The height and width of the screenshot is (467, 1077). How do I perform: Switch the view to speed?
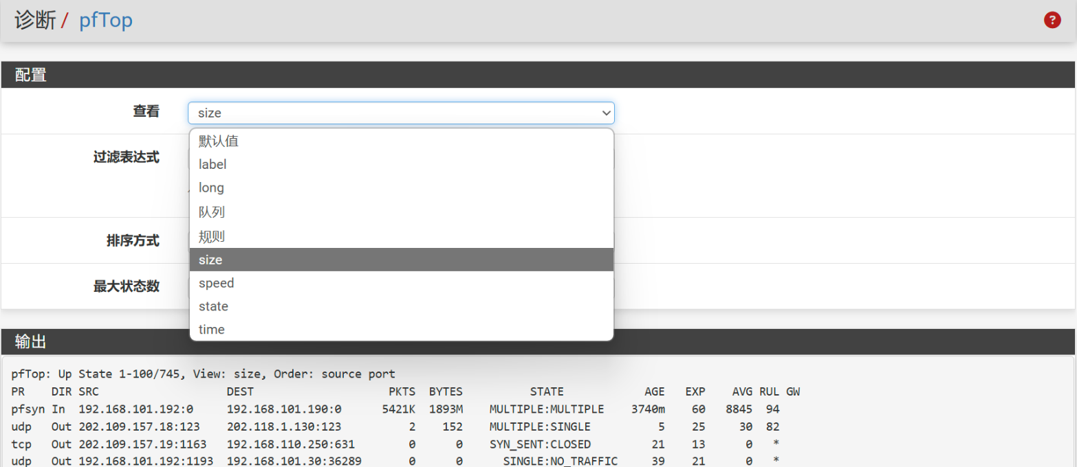point(216,283)
